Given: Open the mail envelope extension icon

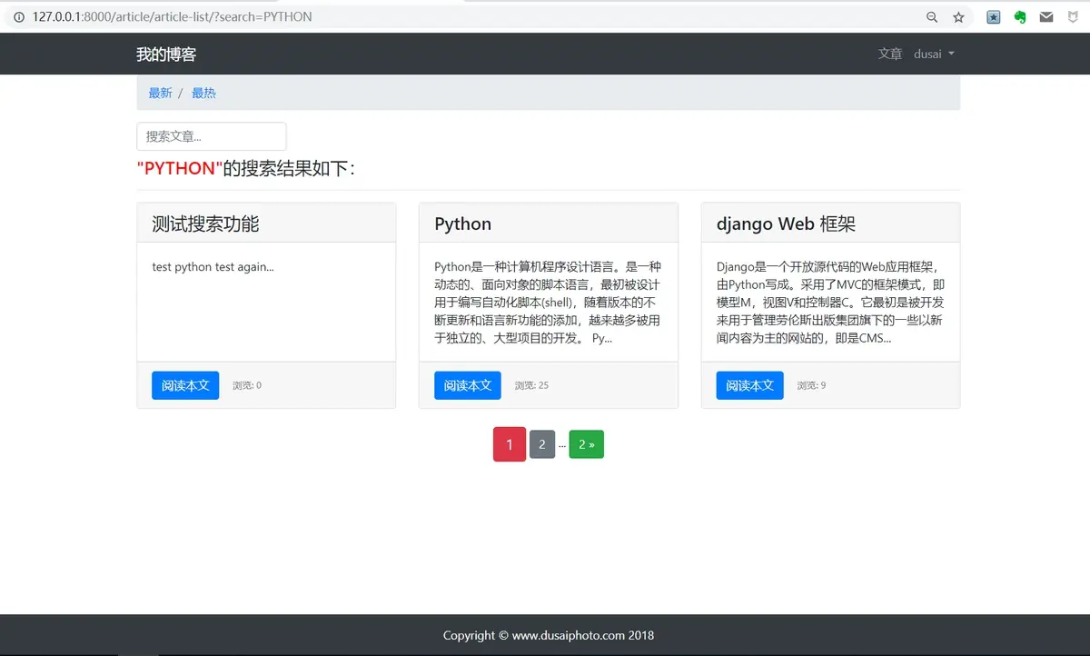Looking at the screenshot, I should 1046,16.
